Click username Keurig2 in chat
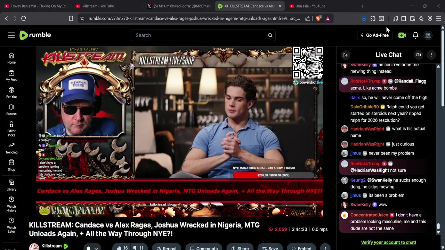Screen dimensions: 445x250 click(x=358, y=180)
